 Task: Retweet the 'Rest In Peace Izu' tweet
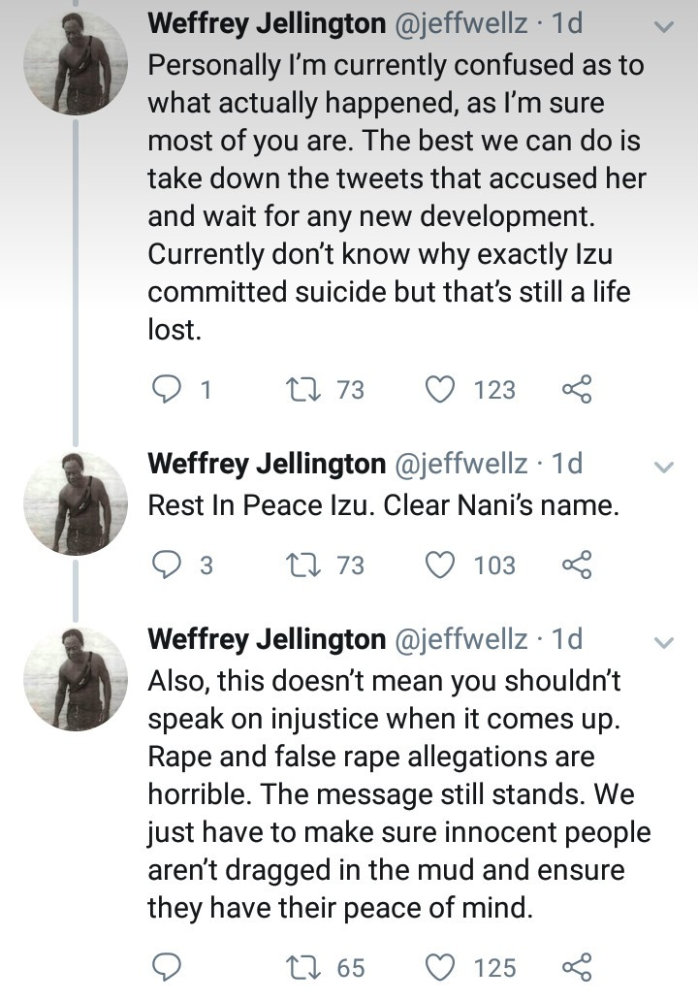pyautogui.click(x=292, y=565)
